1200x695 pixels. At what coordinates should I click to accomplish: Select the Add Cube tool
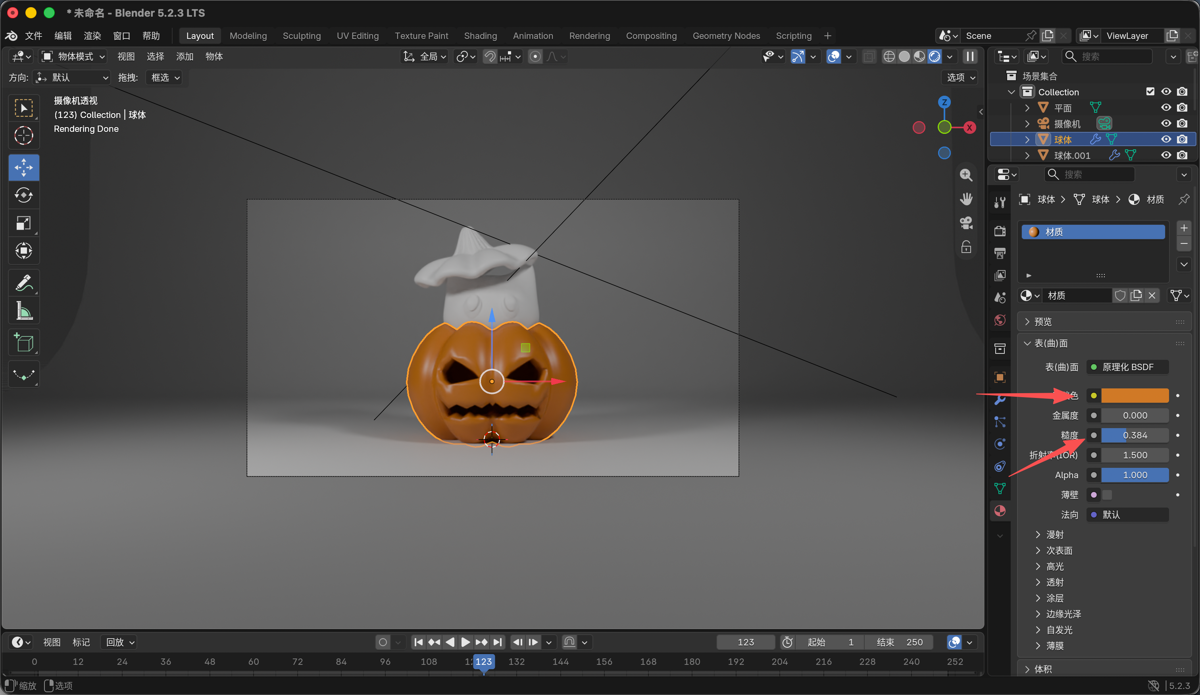tap(24, 342)
